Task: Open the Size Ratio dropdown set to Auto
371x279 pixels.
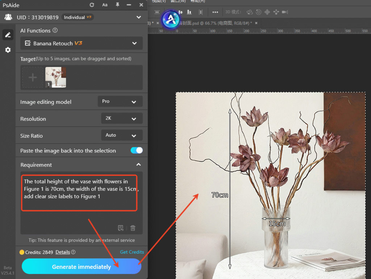Action: click(122, 135)
